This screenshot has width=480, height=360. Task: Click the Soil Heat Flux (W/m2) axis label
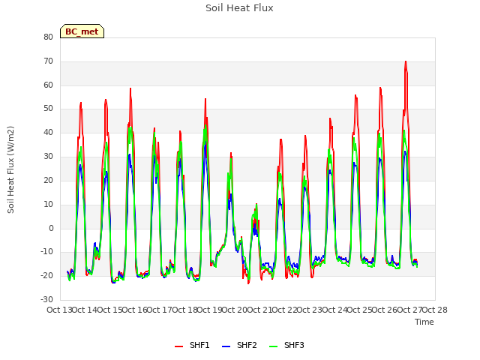point(10,169)
